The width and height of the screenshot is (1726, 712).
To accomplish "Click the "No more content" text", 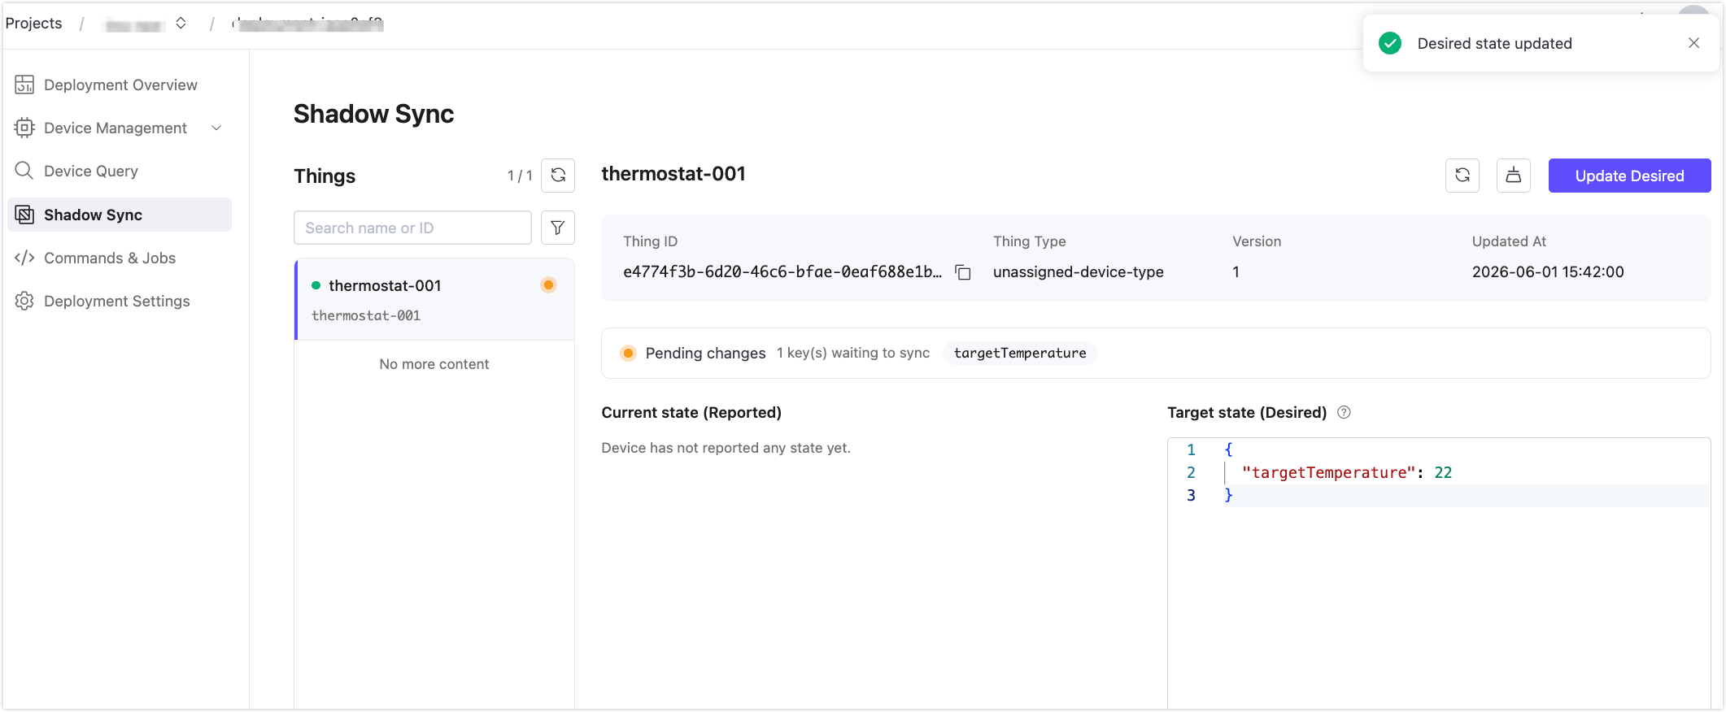I will [x=434, y=364].
